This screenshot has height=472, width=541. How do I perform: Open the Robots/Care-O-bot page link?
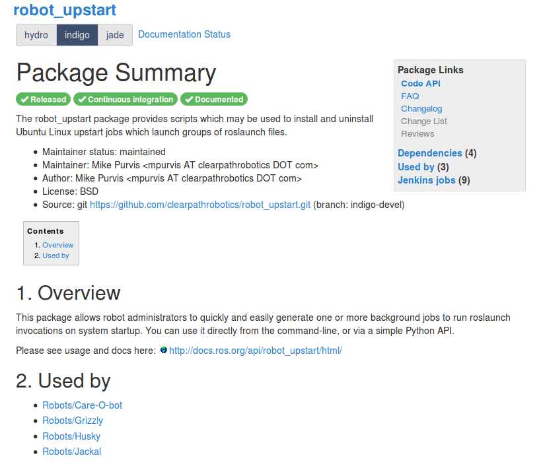pyautogui.click(x=82, y=405)
